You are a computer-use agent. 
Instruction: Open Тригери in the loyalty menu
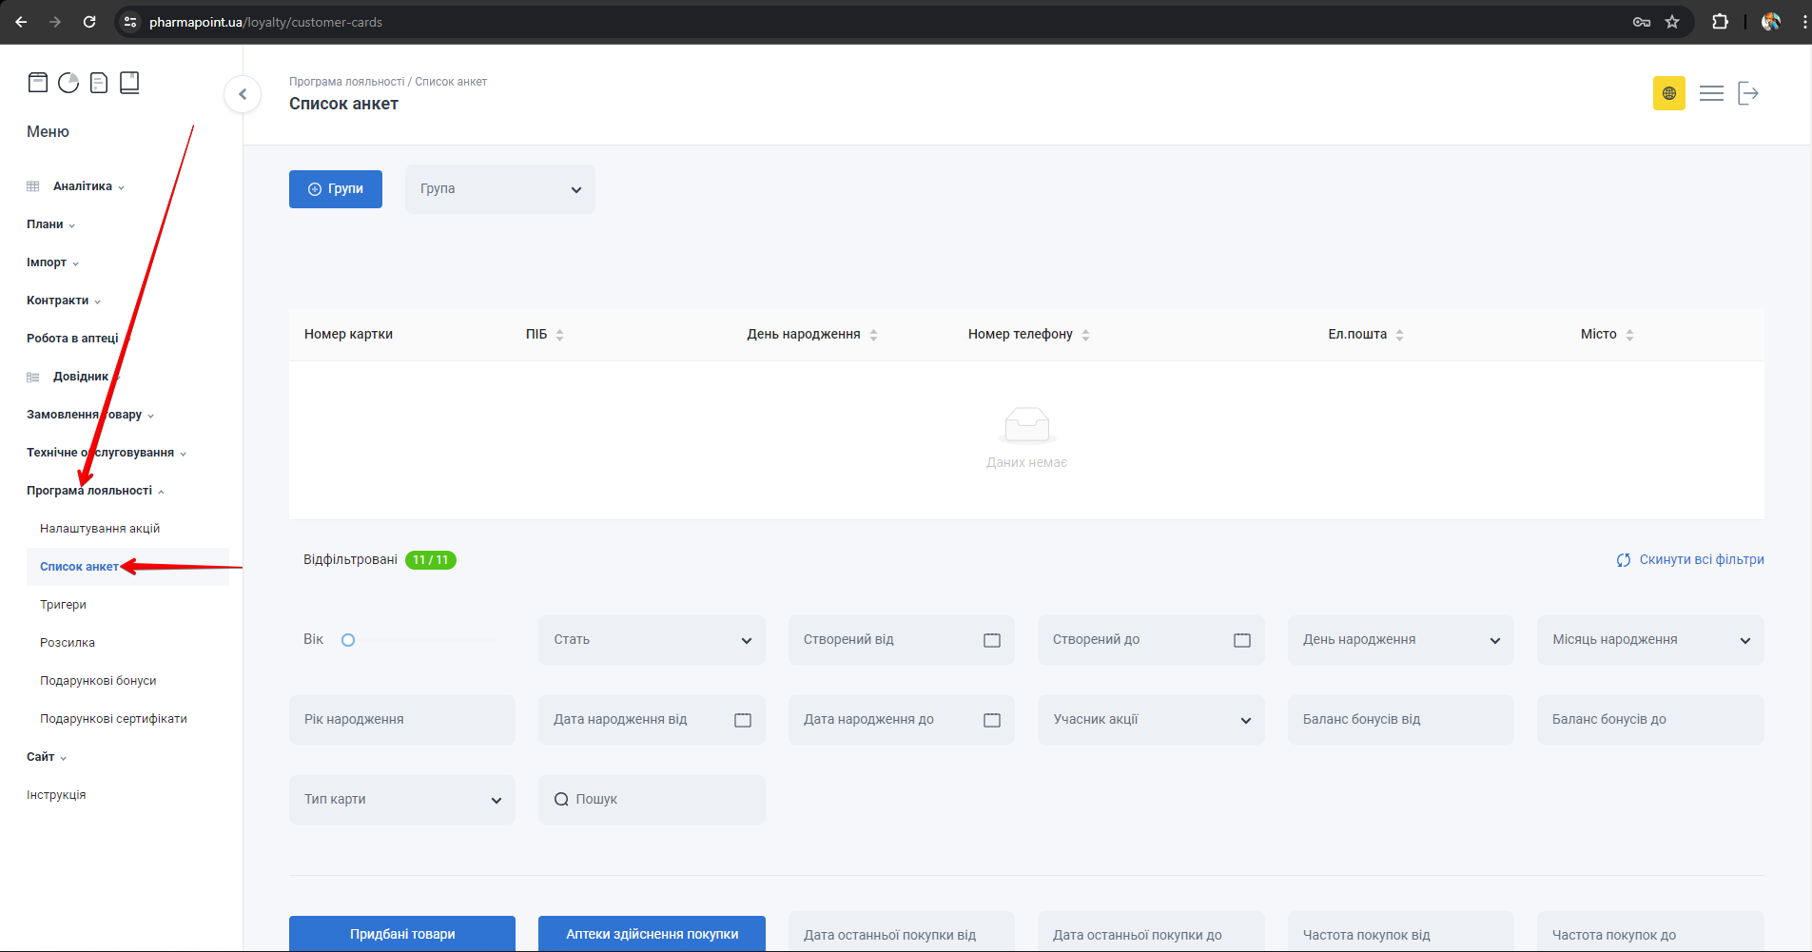63,605
